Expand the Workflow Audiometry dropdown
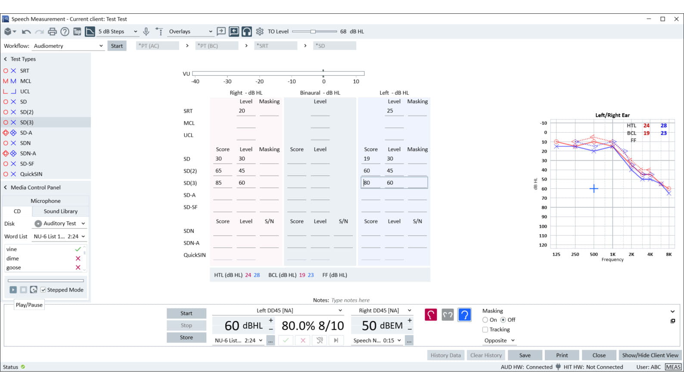The image size is (684, 385). pyautogui.click(x=68, y=46)
